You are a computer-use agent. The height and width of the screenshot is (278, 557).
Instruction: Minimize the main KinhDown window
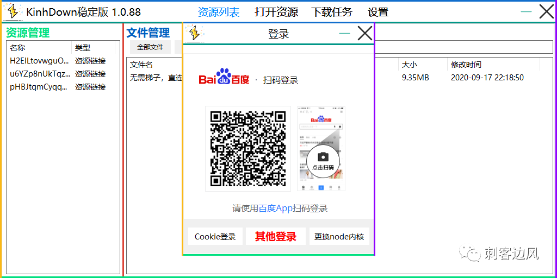pyautogui.click(x=526, y=12)
